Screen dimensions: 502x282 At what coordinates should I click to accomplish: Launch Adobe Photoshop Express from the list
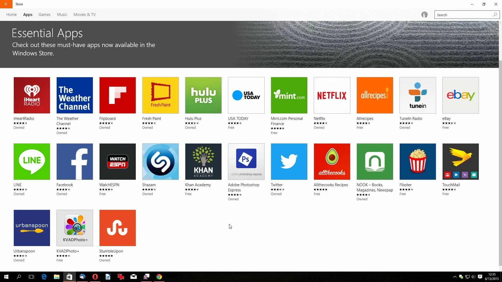pyautogui.click(x=246, y=161)
